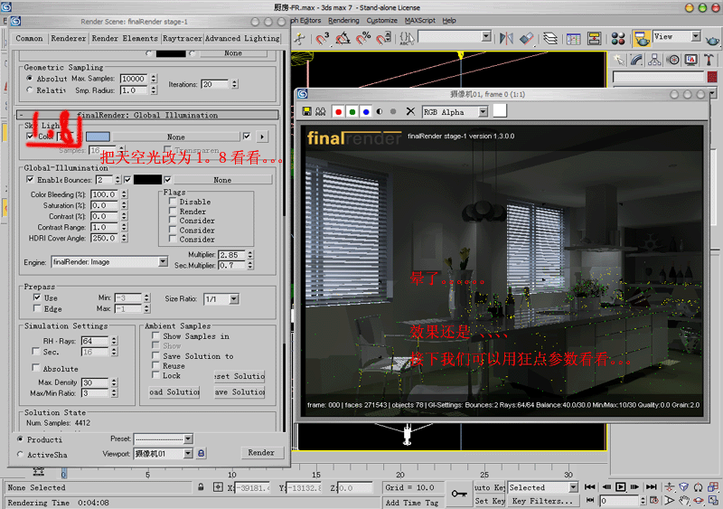Select Production render mode radio
Screen dimensions: 723x509
coord(20,438)
